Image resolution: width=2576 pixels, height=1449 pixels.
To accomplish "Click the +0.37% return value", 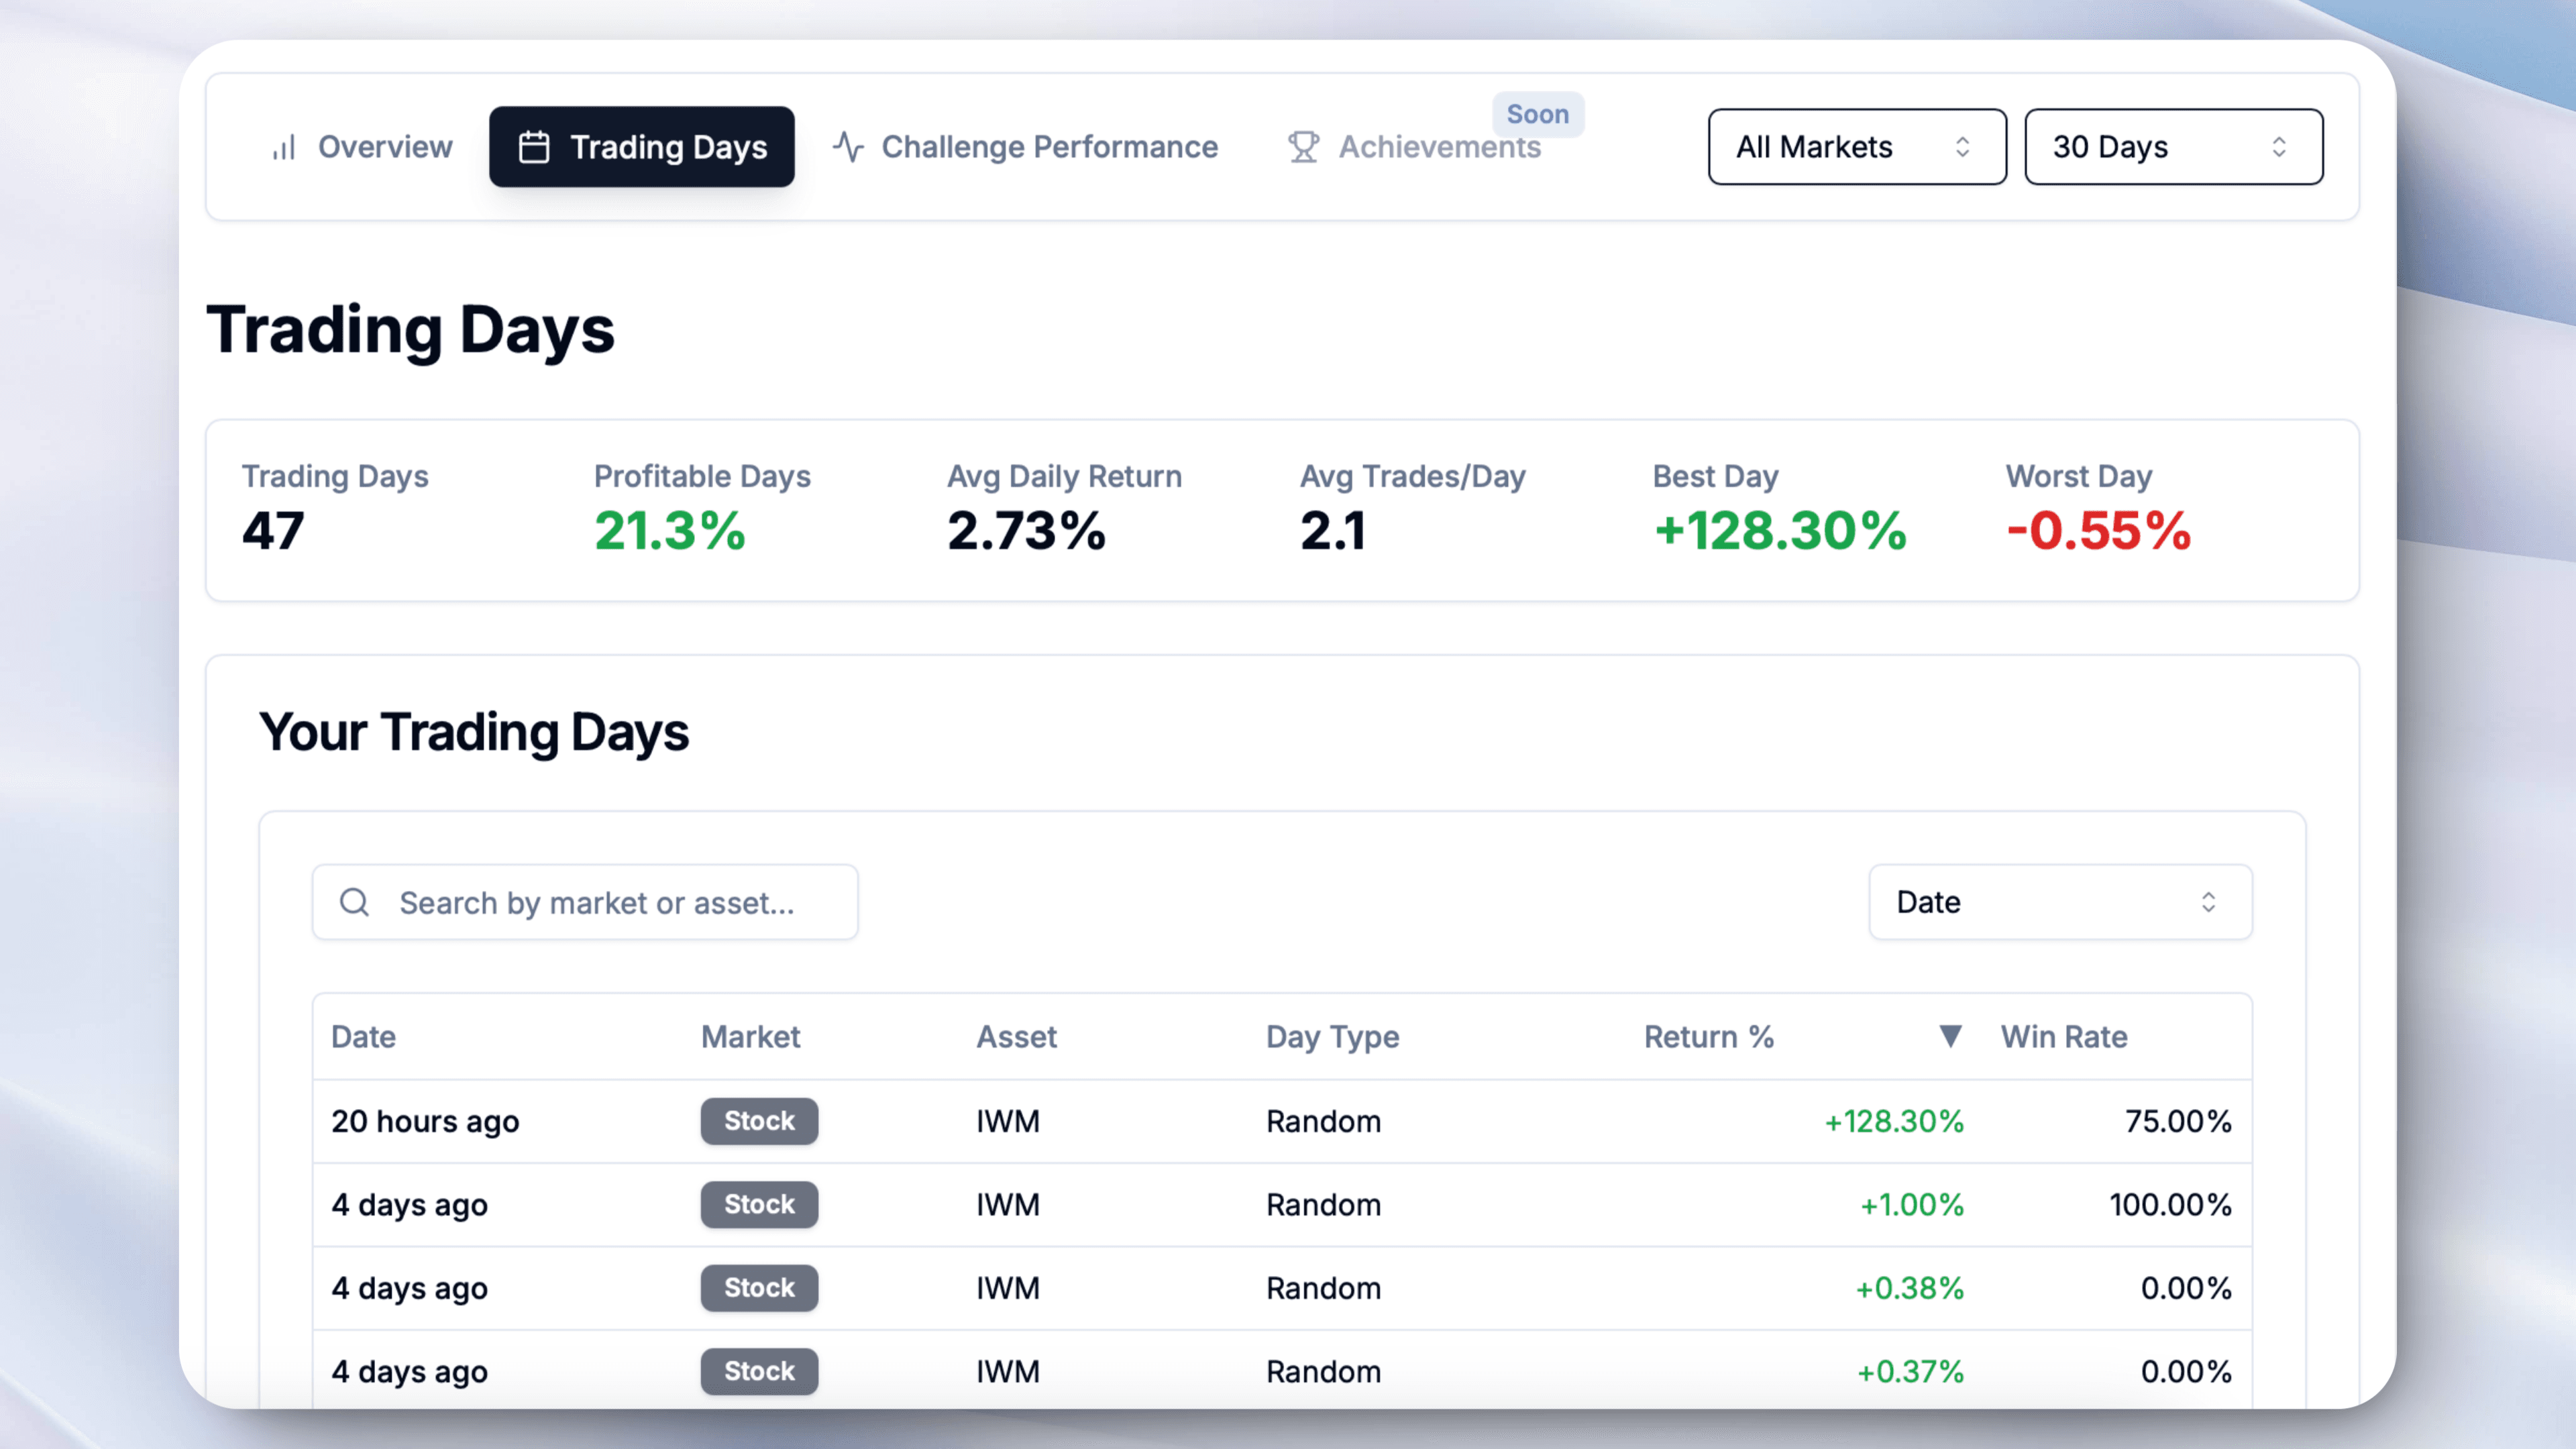I will 1910,1371.
